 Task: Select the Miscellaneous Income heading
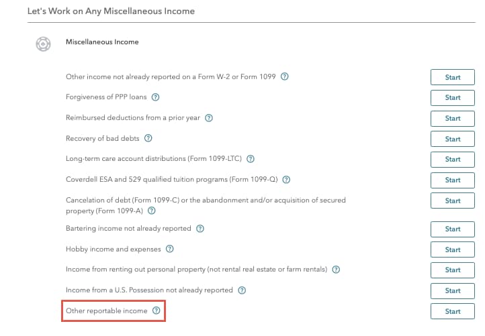102,42
